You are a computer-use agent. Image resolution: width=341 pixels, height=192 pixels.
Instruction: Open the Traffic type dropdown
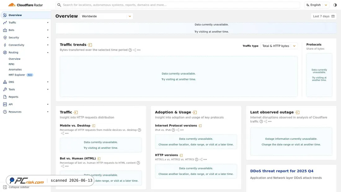[279, 46]
